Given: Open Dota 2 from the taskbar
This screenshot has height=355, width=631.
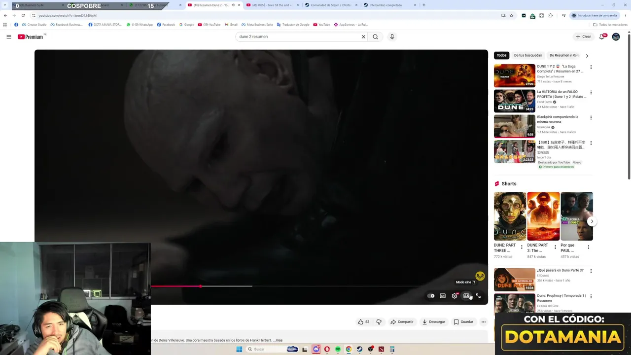Looking at the screenshot, I should click(x=381, y=349).
